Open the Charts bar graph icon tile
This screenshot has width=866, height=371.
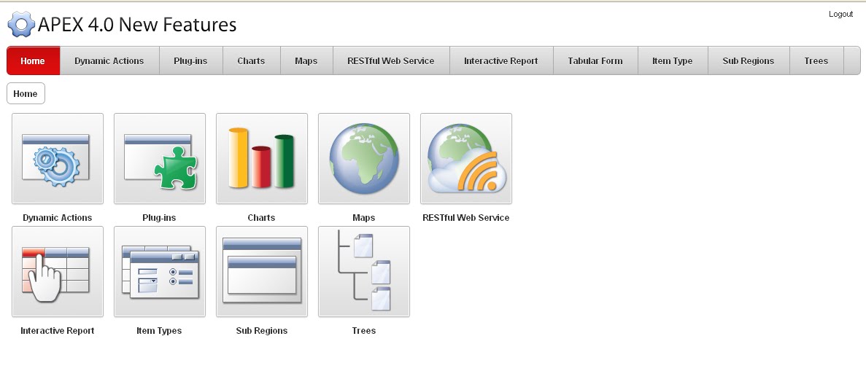tap(262, 158)
